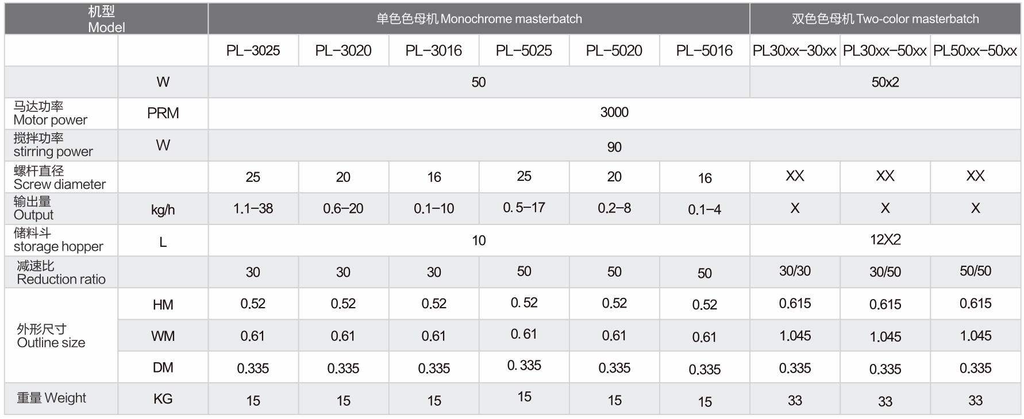Image resolution: width=1024 pixels, height=419 pixels.
Task: Select the 12X2 storage hopper value
Action: tap(885, 240)
